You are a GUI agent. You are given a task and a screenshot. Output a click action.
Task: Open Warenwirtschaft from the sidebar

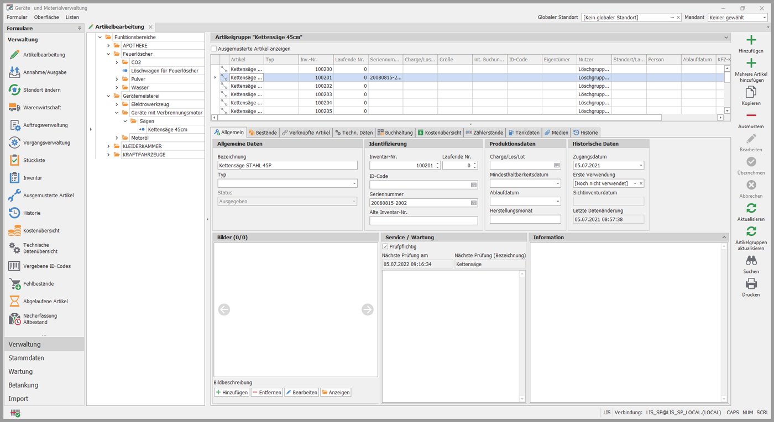coord(42,108)
